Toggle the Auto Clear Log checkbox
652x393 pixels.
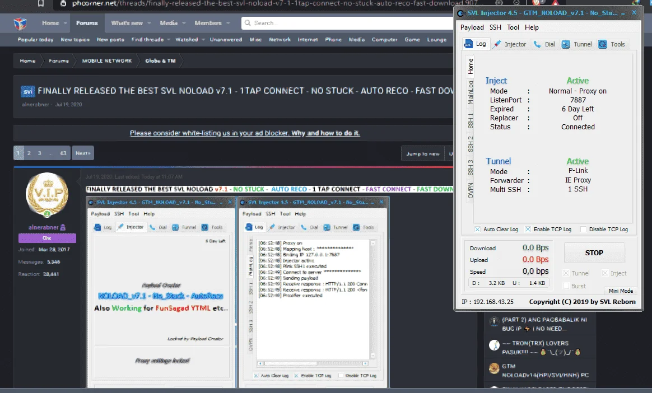[477, 230]
